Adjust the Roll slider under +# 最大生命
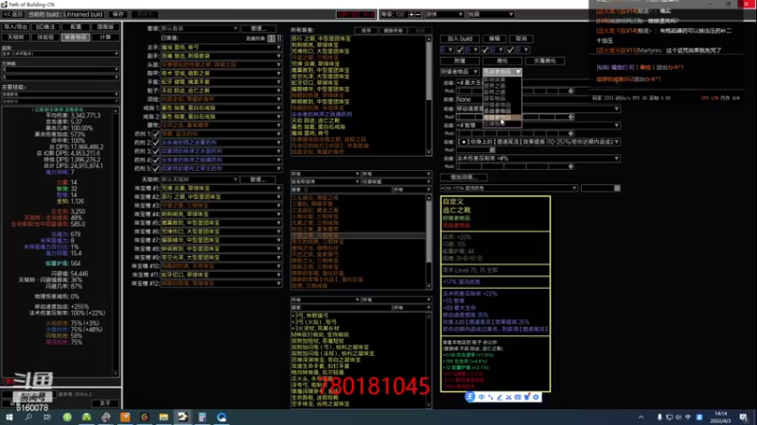 tap(516, 91)
